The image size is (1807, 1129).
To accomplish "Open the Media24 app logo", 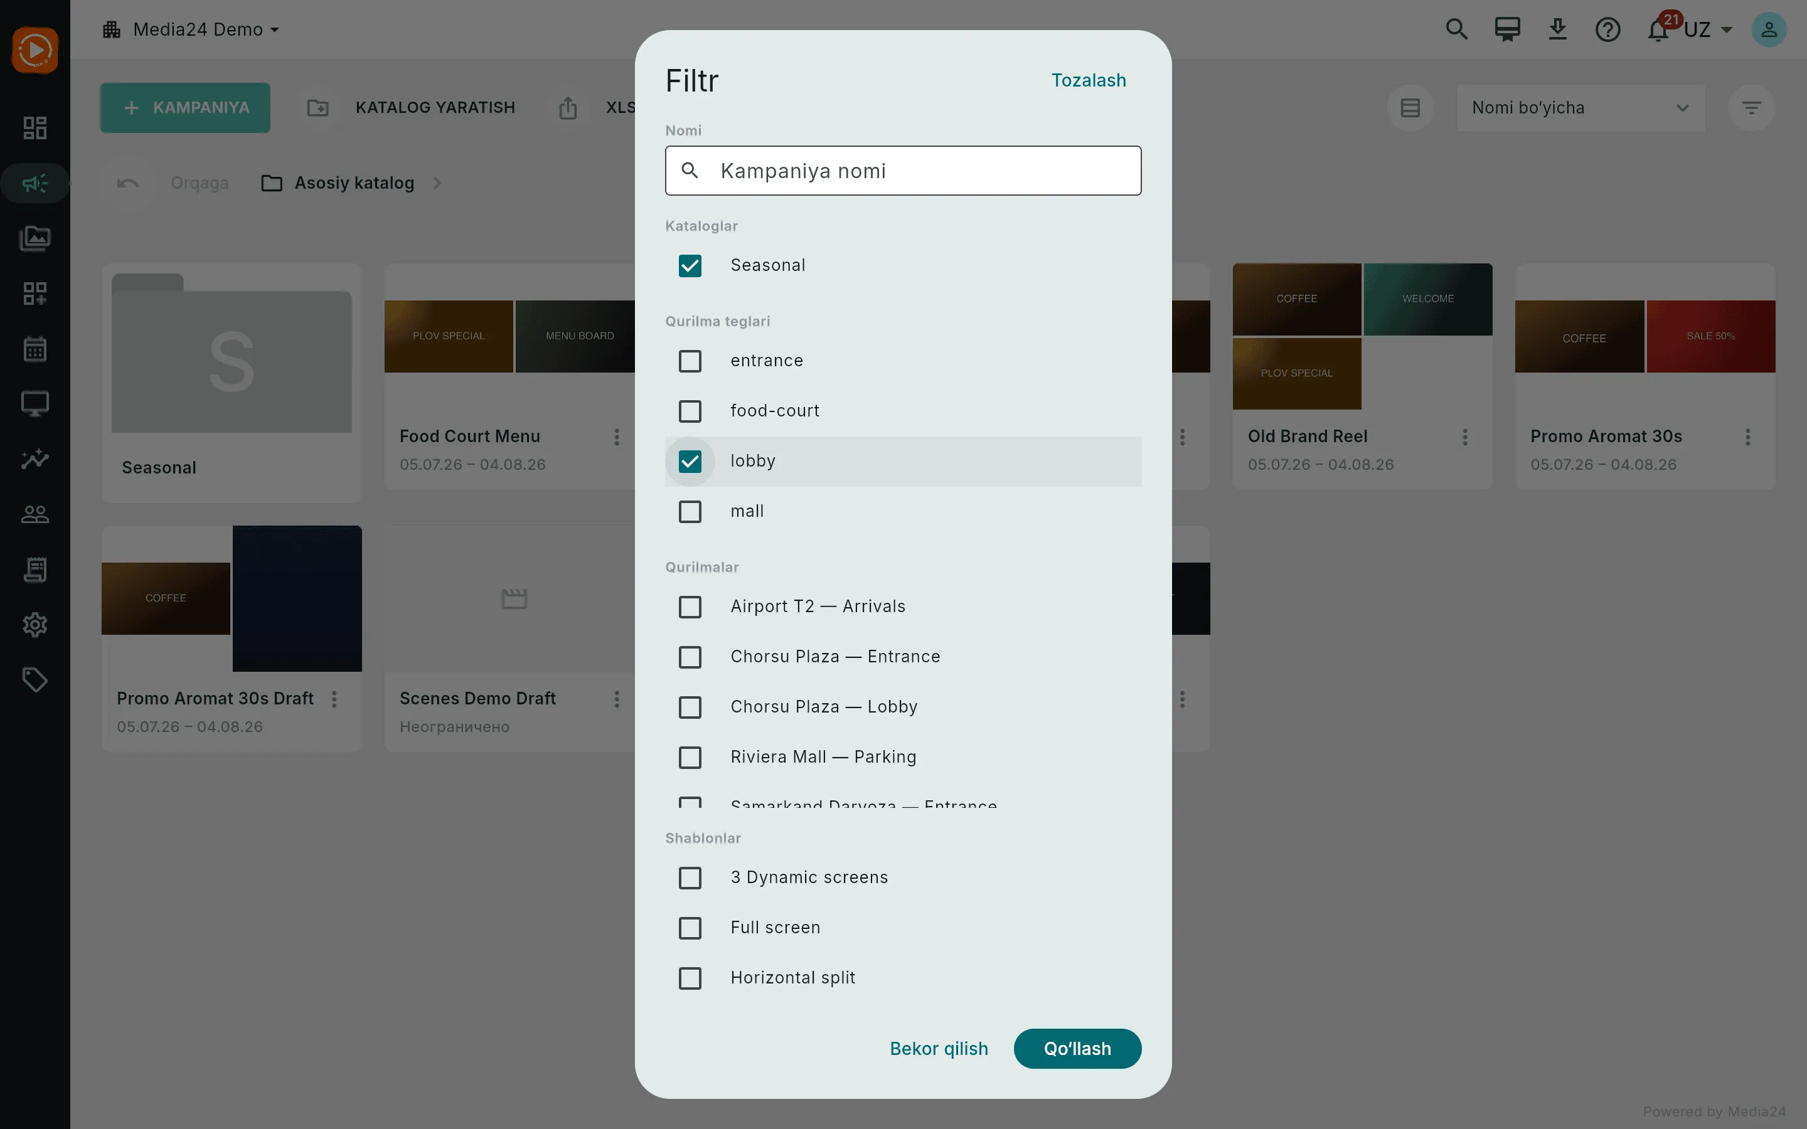I will tap(35, 50).
